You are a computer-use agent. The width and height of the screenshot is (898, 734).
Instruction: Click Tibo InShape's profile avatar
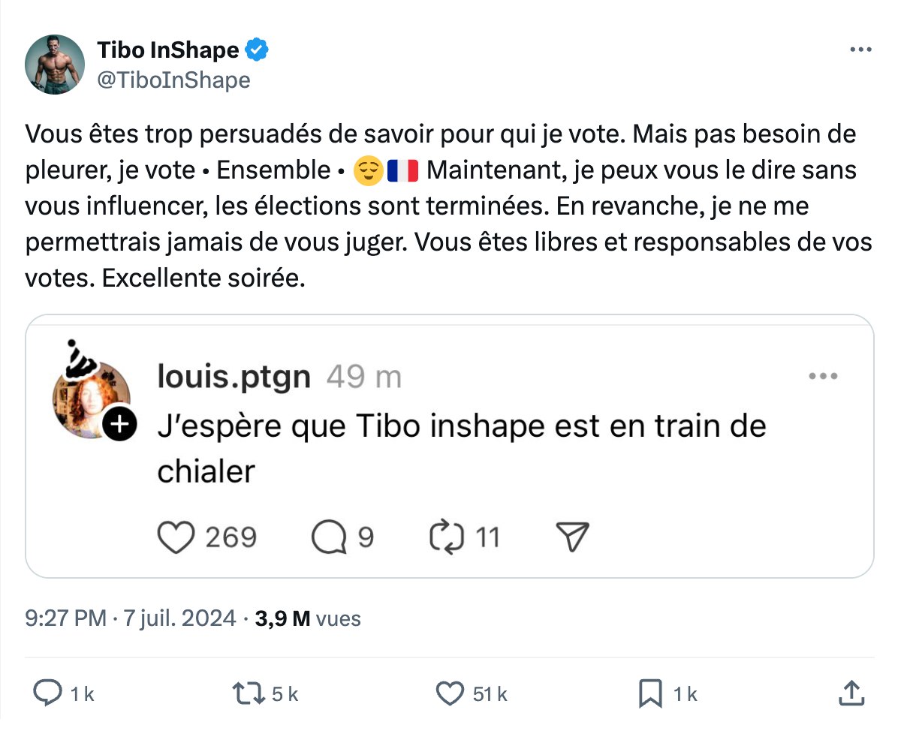tap(55, 65)
